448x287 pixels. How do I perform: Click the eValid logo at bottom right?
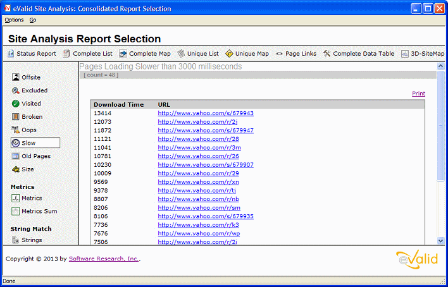coord(417,259)
